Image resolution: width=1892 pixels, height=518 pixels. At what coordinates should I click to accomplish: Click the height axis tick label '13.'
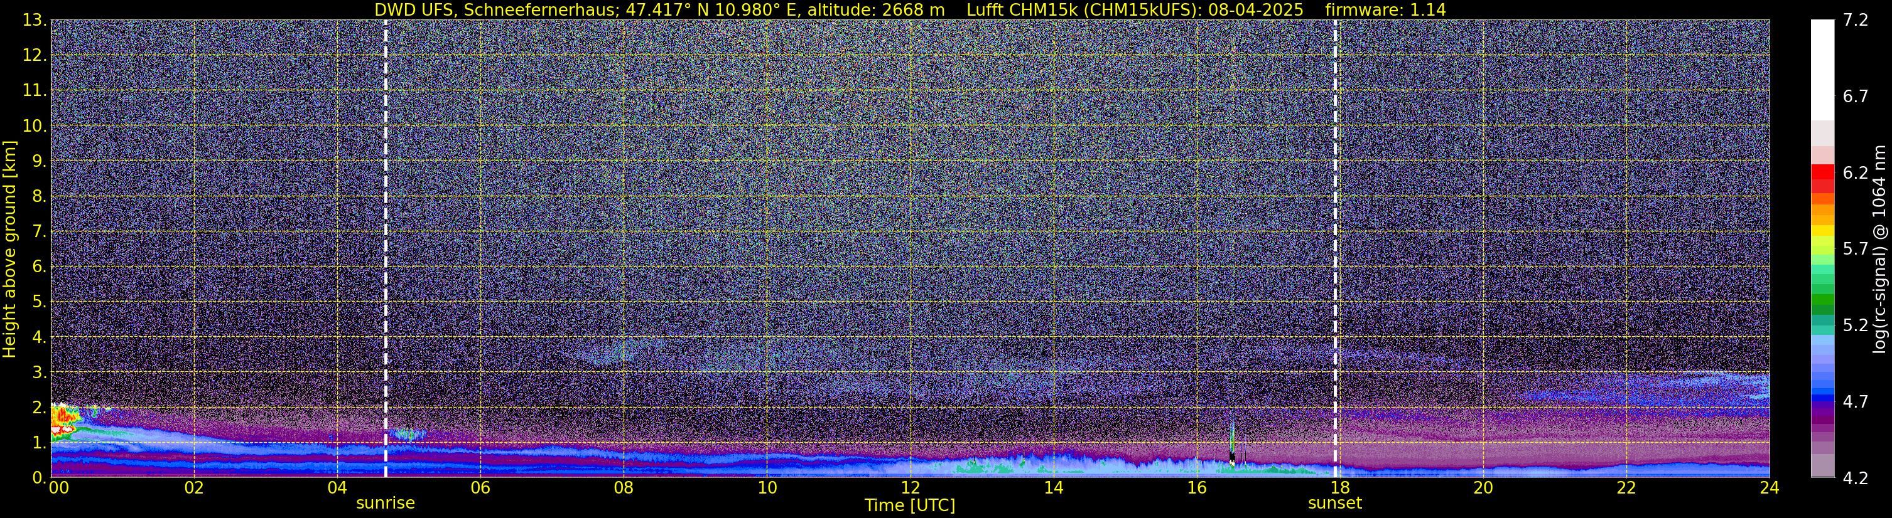tap(35, 20)
